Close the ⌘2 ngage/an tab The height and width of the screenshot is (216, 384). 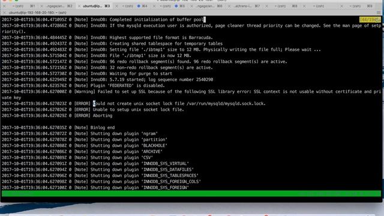click(x=41, y=6)
